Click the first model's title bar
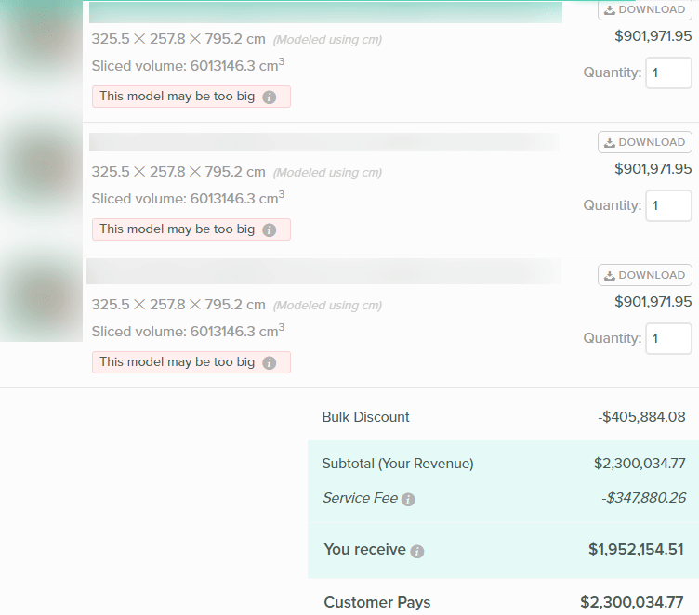 point(325,12)
